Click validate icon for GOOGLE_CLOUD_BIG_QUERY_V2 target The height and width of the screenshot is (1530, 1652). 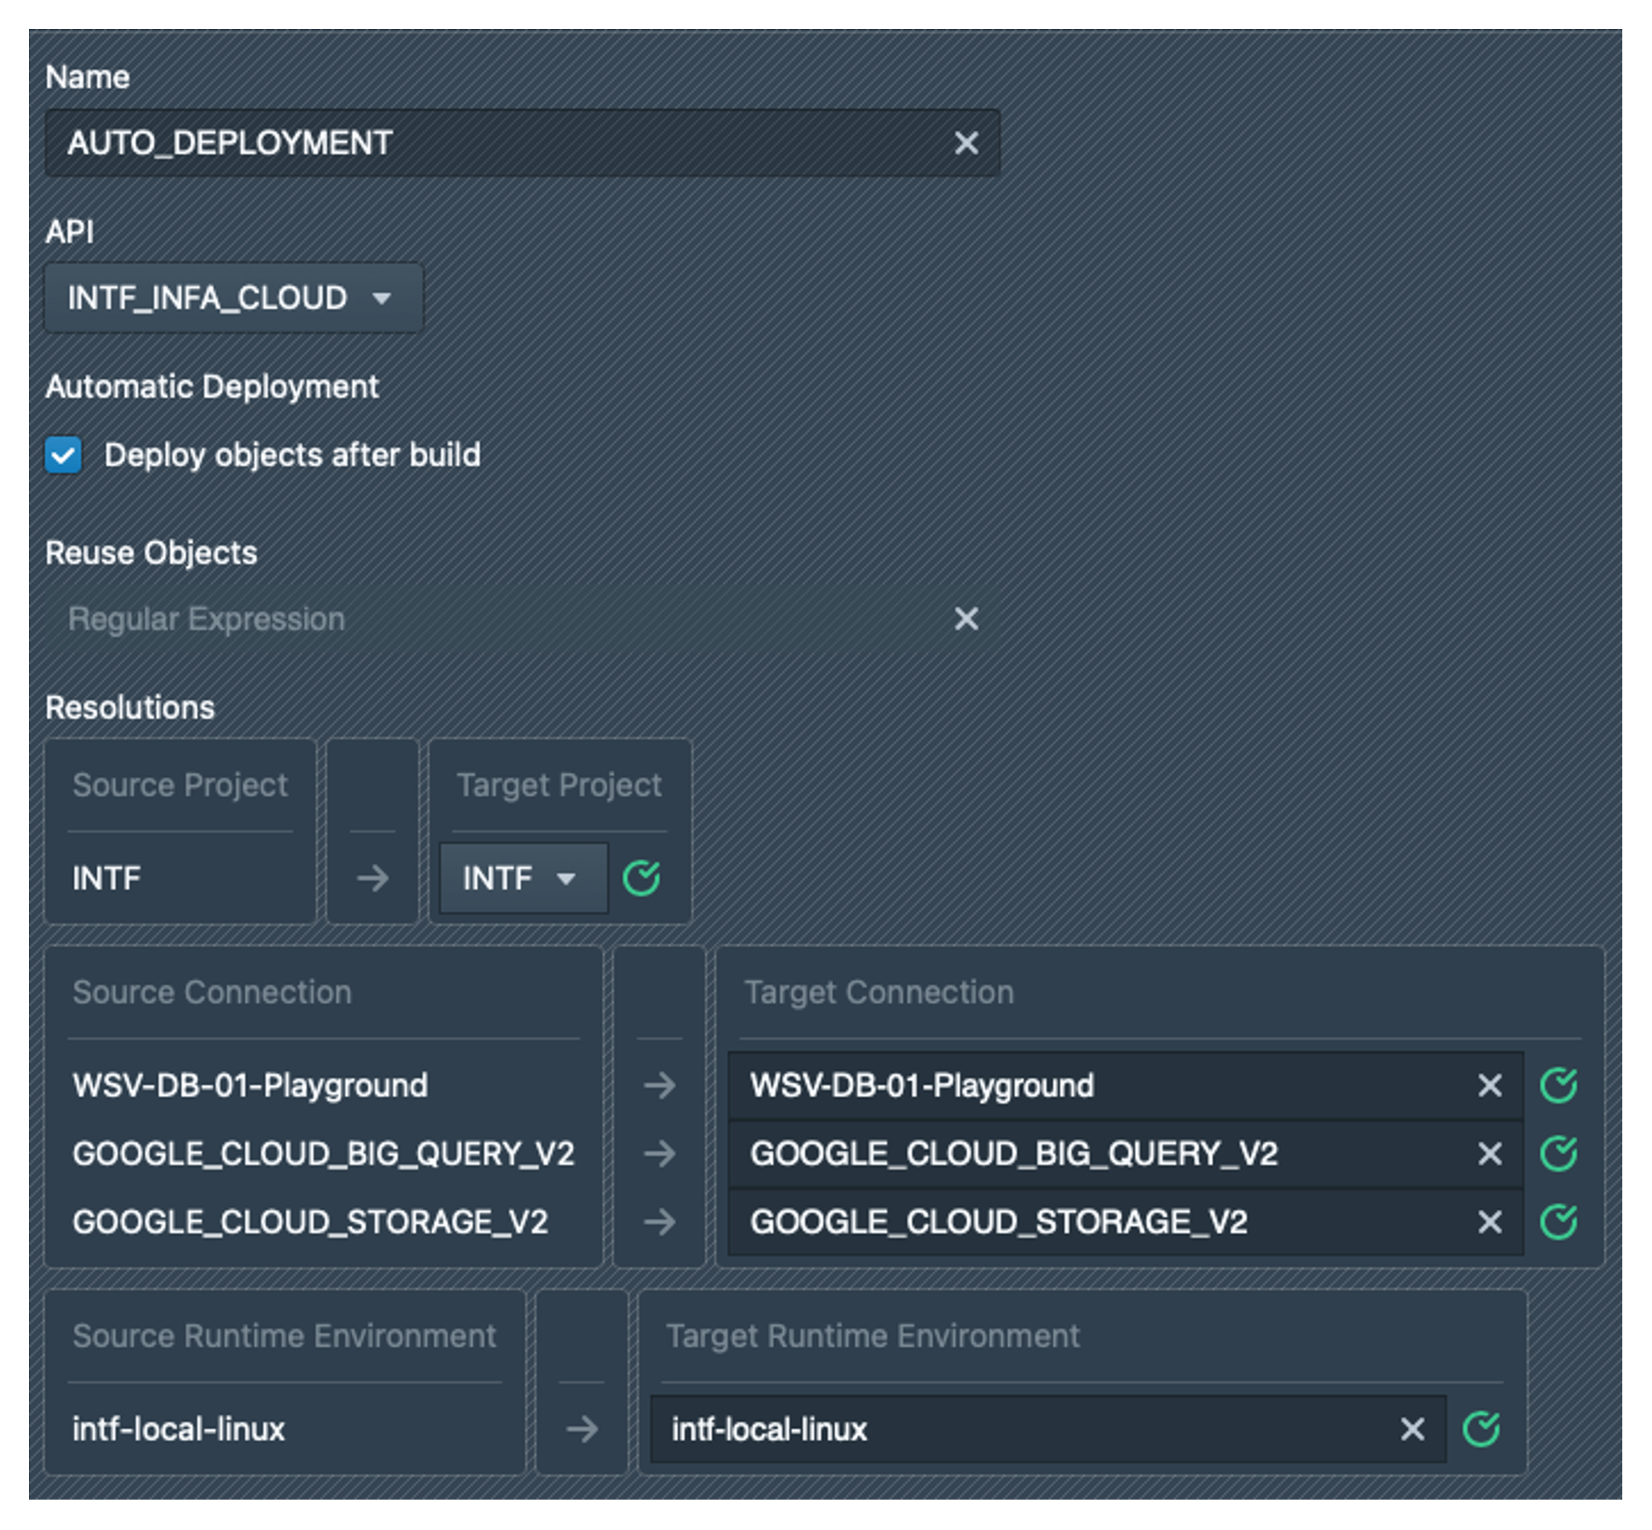tap(1559, 1153)
